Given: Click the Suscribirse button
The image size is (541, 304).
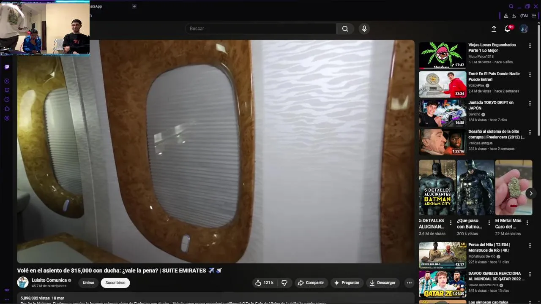Looking at the screenshot, I should pos(115,283).
